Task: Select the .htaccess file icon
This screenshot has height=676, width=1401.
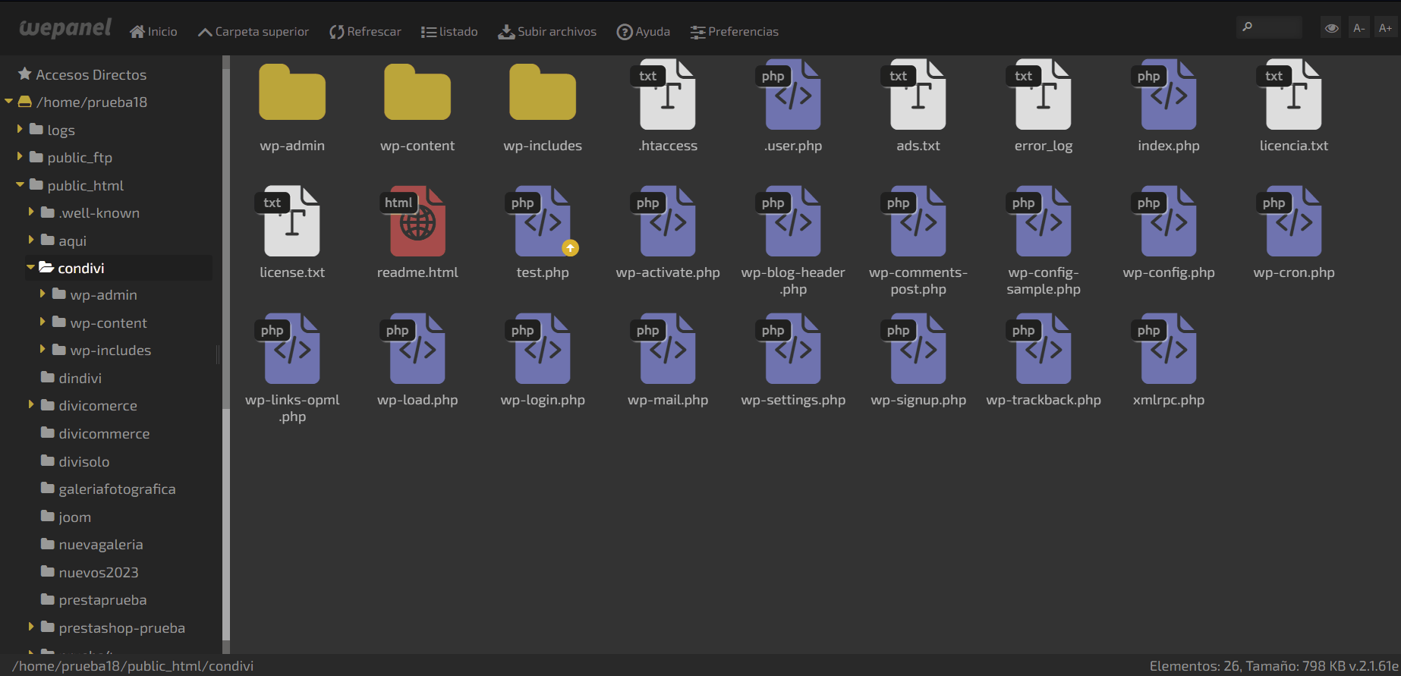Action: [667, 95]
